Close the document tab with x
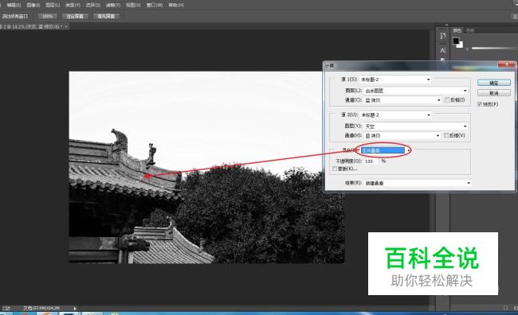Screen dimensions: 518x315 click(66, 26)
